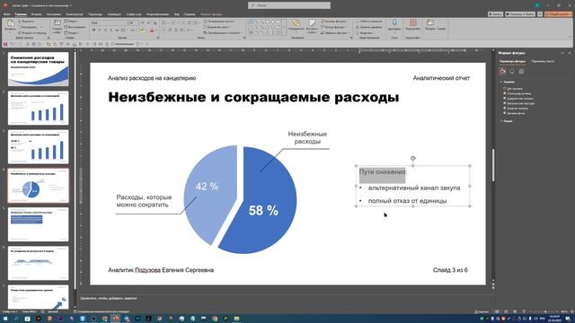Switch to the Shape Format (Формат фигуры) tab
The width and height of the screenshot is (575, 323).
point(212,14)
